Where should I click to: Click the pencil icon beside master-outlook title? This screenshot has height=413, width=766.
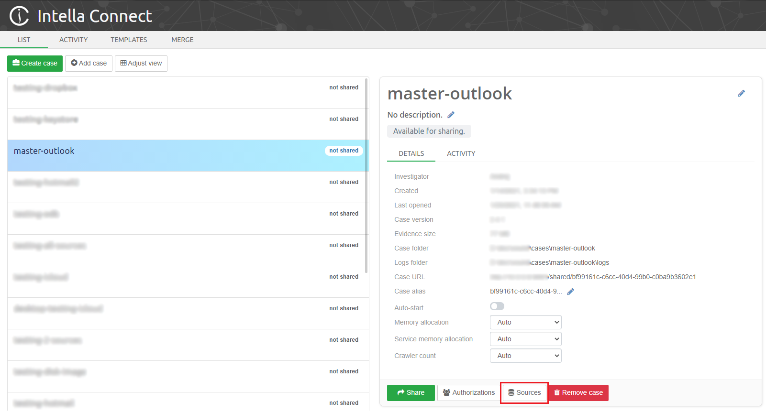point(741,93)
